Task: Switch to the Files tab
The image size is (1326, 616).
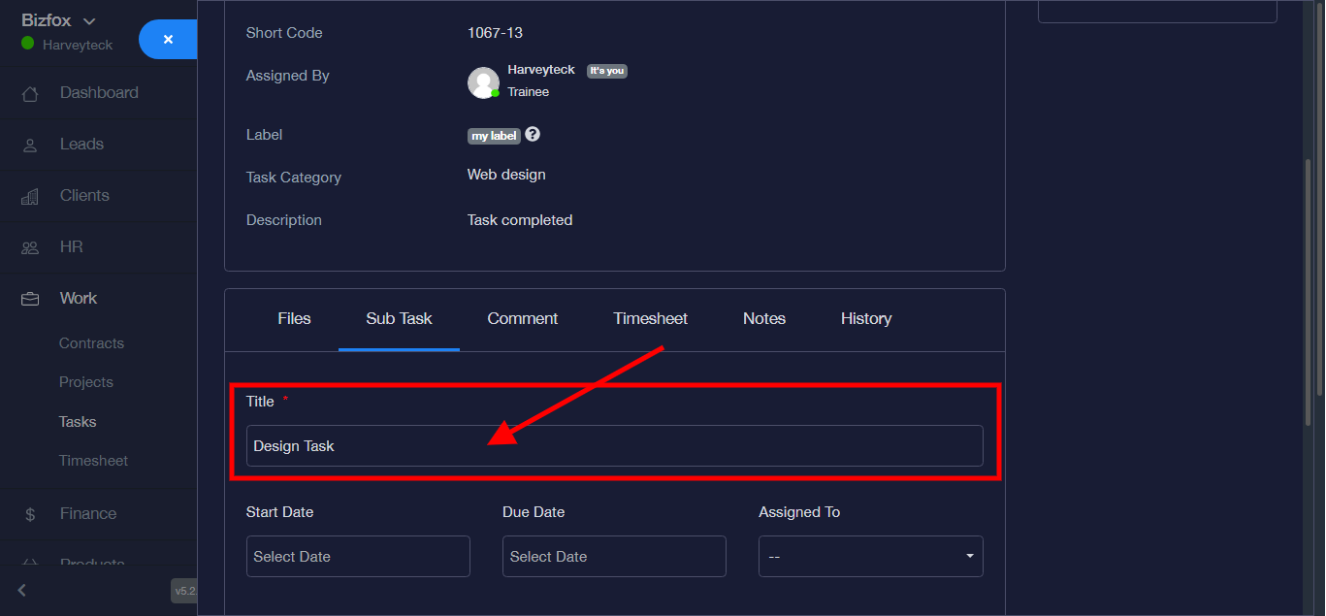Action: coord(294,318)
